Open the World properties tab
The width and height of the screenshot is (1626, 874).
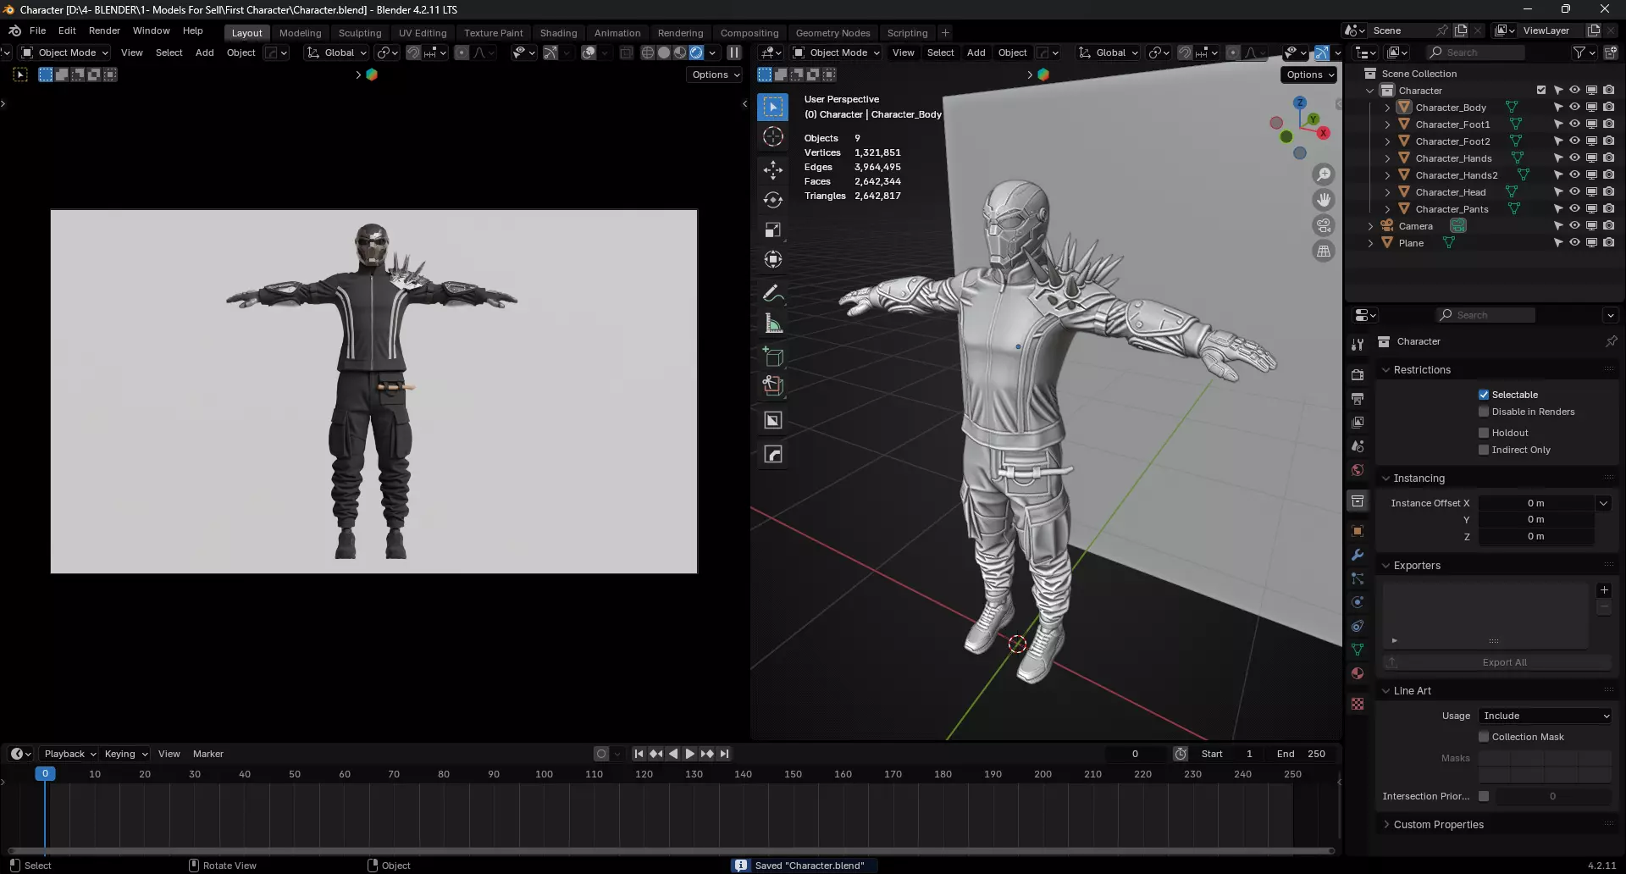(x=1358, y=470)
